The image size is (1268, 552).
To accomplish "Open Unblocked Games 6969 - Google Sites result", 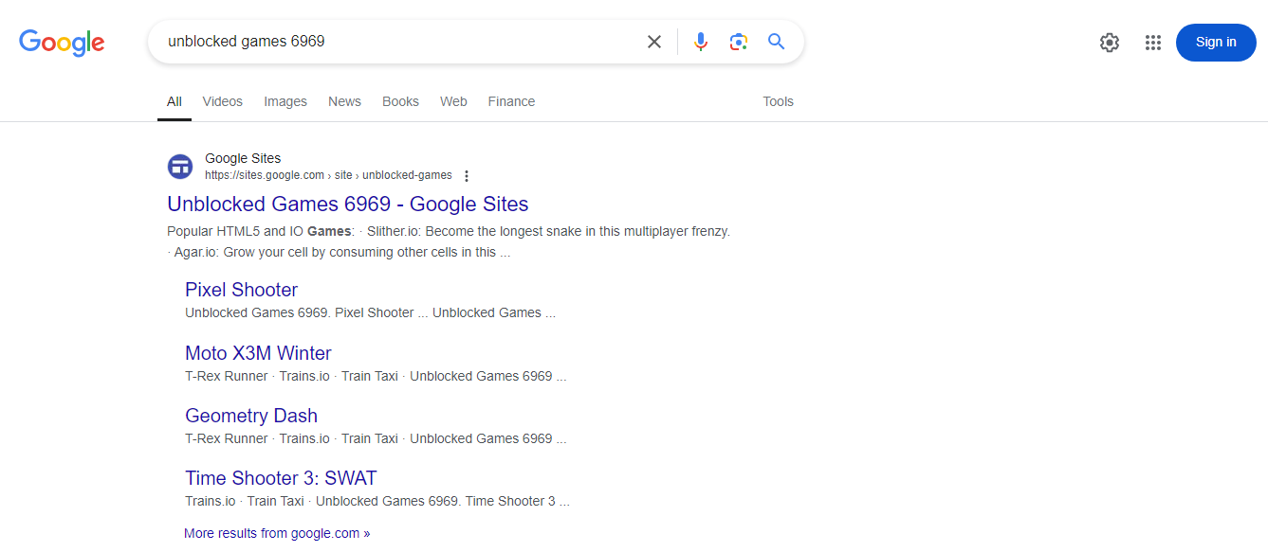I will (x=347, y=204).
